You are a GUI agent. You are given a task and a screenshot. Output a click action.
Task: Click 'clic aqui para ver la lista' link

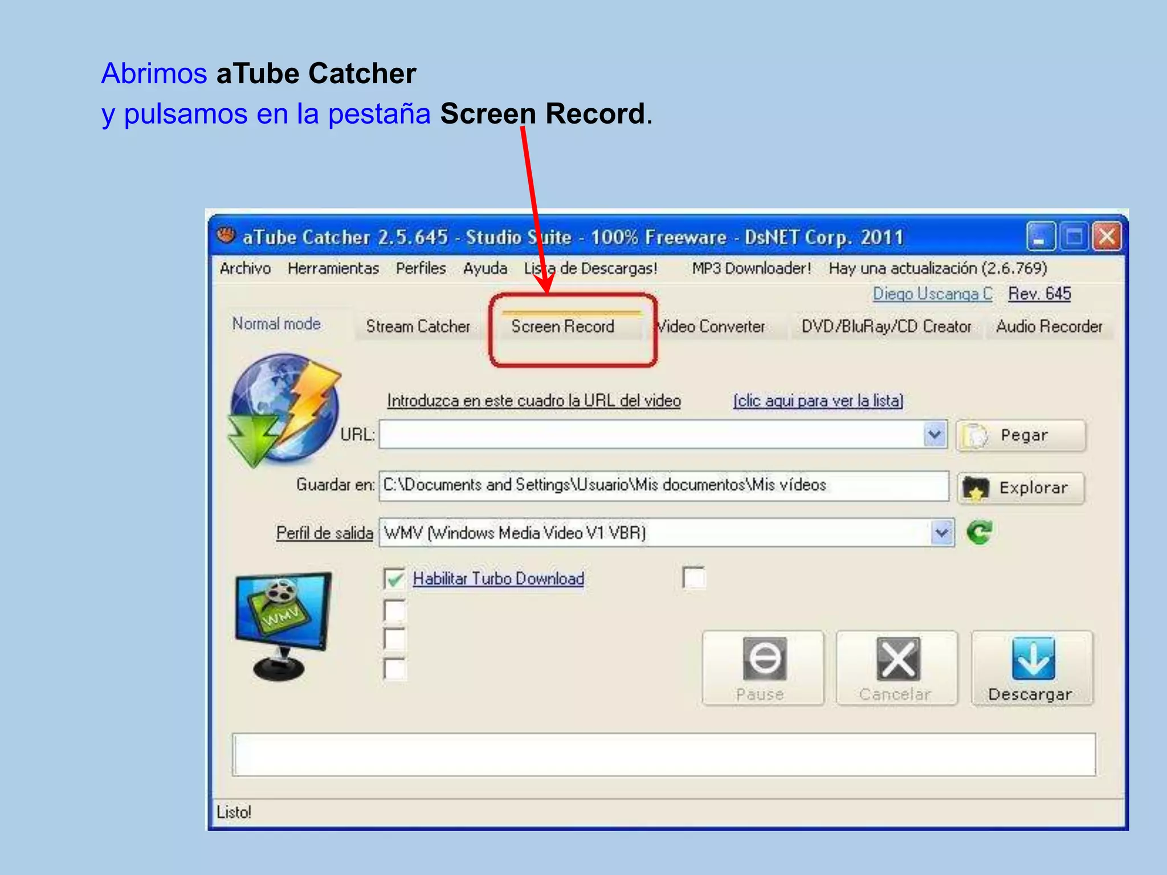point(818,401)
